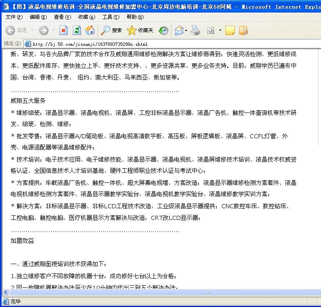Stop loading the page
The height and width of the screenshot is (307, 321).
pos(63,30)
